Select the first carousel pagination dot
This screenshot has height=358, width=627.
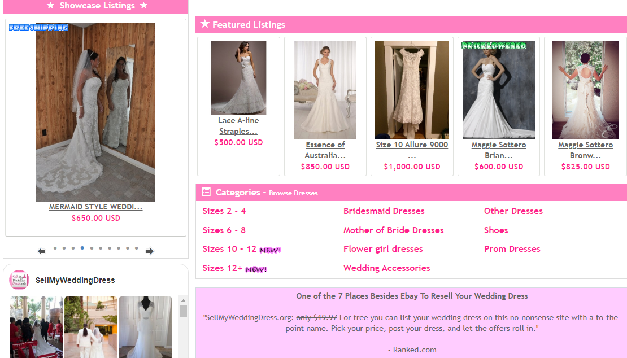pos(55,248)
